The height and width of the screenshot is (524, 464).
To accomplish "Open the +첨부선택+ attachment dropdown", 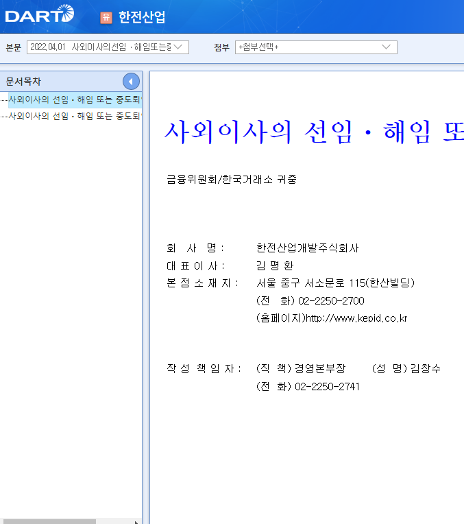I will [x=316, y=47].
